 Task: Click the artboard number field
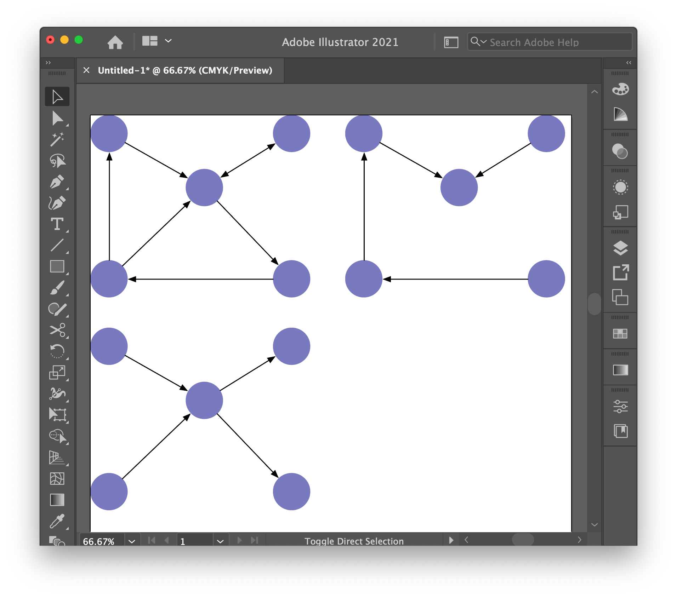pyautogui.click(x=195, y=541)
